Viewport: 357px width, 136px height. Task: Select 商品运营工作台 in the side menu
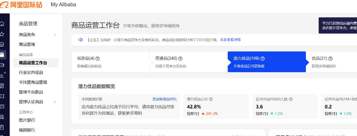[36, 63]
